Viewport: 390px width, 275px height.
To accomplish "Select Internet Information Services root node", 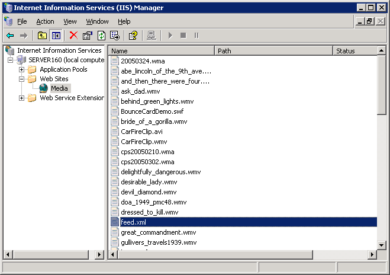I will [59, 50].
